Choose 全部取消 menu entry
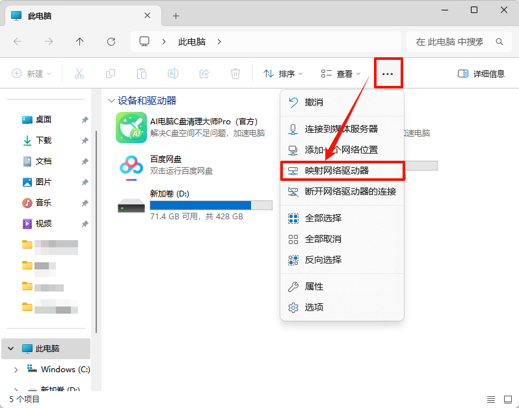 pos(342,239)
